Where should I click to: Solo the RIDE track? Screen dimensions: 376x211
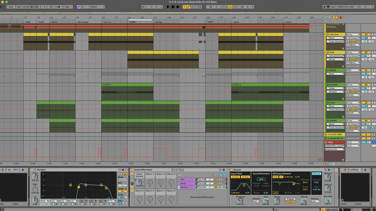coord(374,52)
